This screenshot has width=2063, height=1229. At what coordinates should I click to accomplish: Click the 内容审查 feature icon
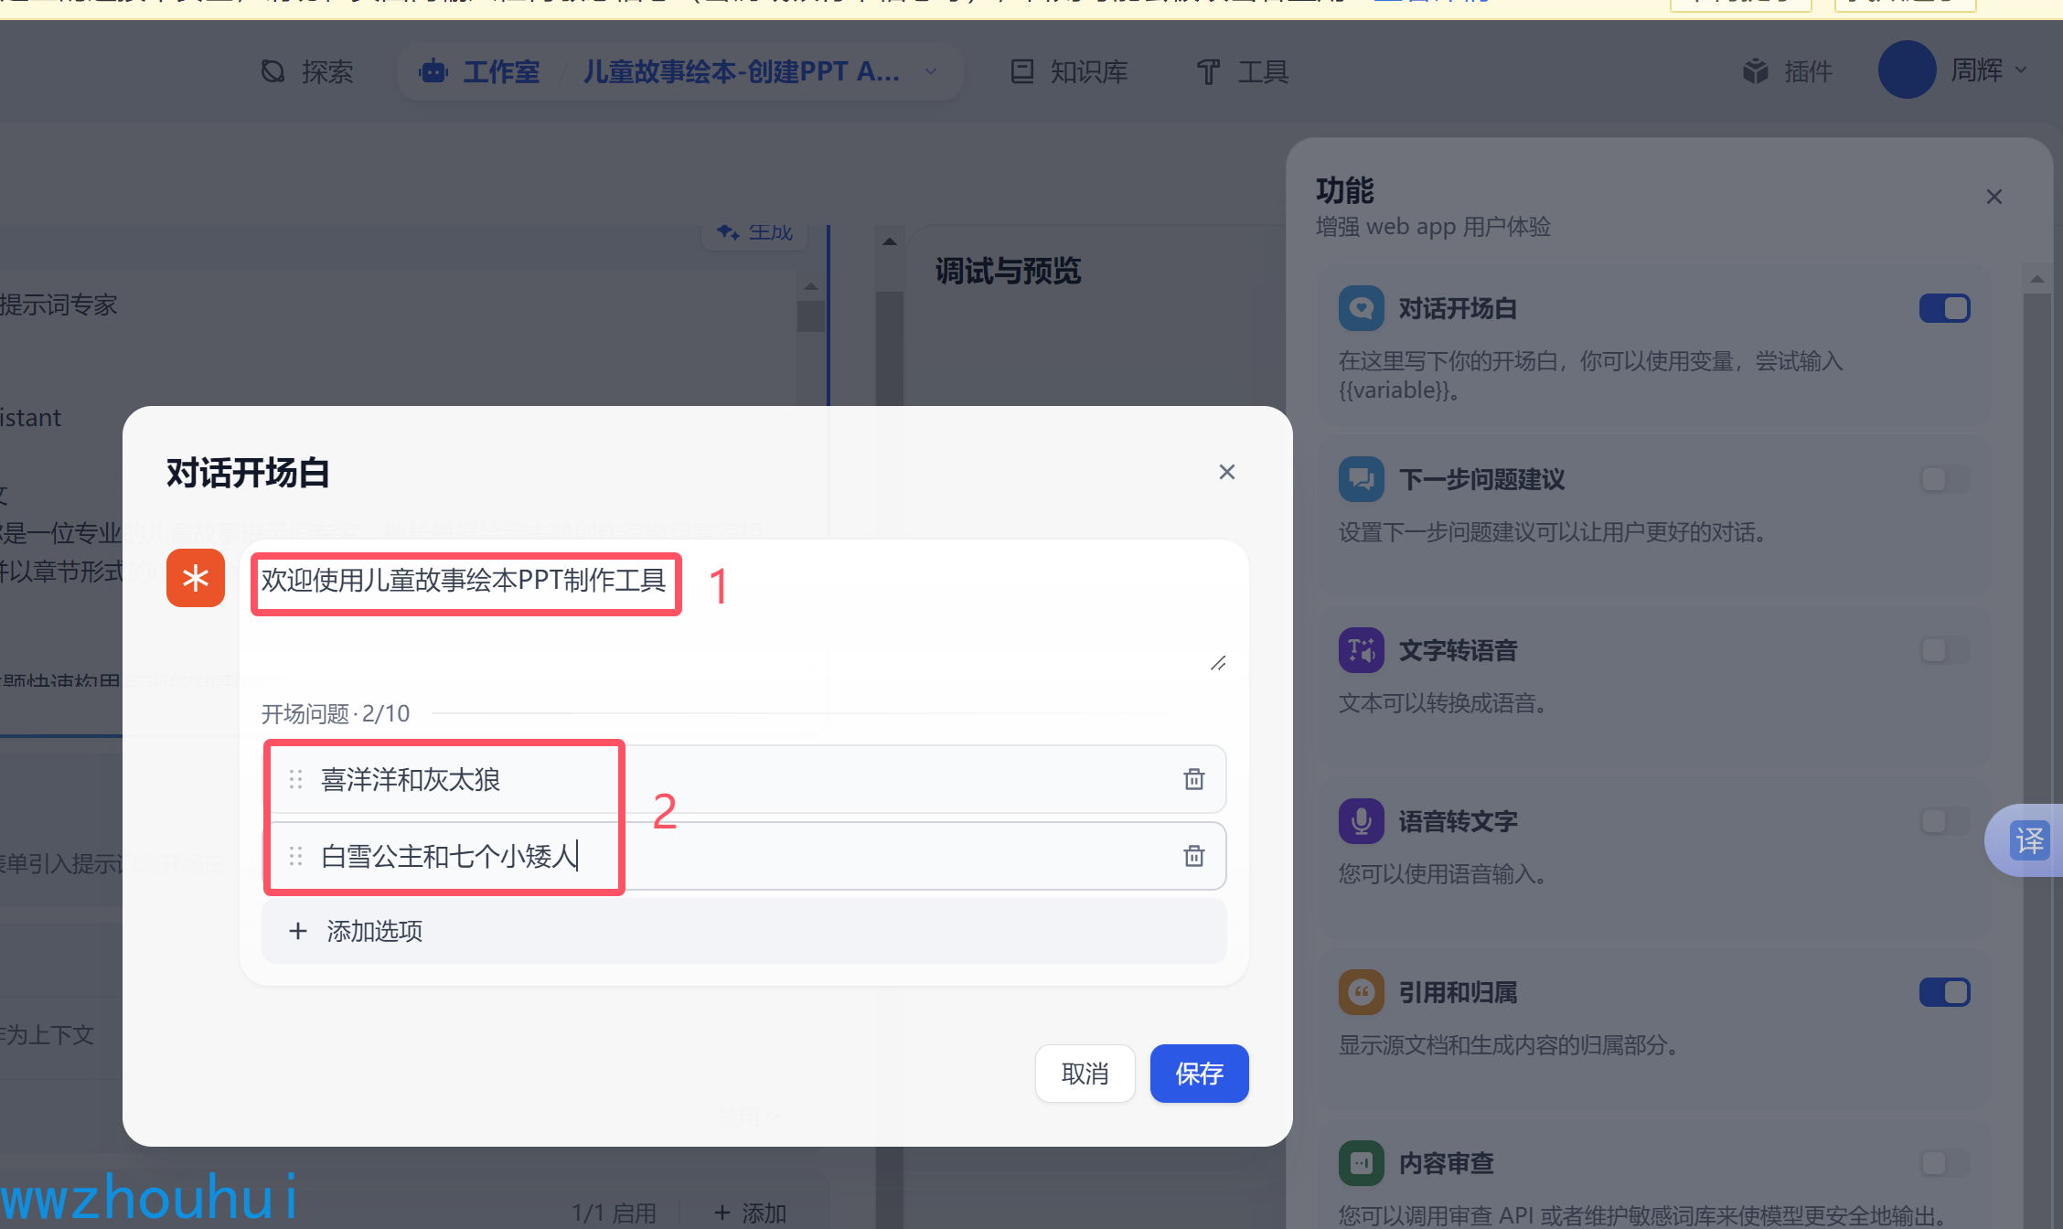coord(1361,1163)
